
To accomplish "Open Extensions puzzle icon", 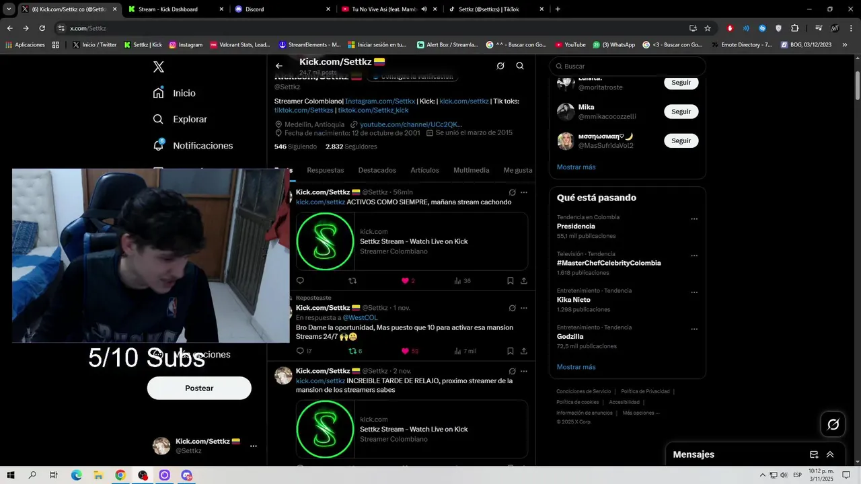I will pos(794,28).
